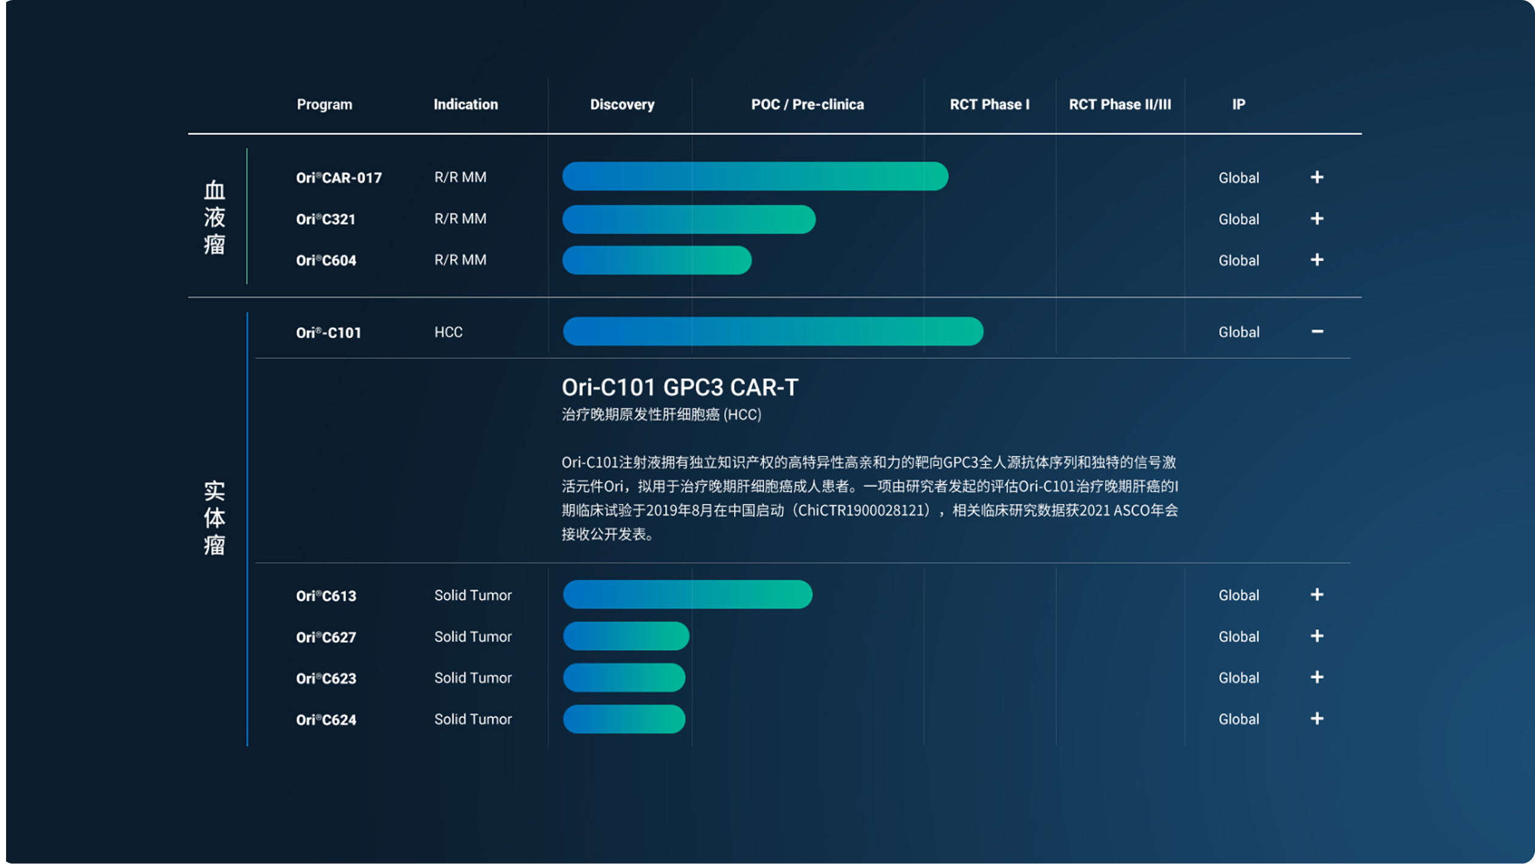The width and height of the screenshot is (1535, 864).
Task: Click the Program column header
Action: tap(324, 104)
